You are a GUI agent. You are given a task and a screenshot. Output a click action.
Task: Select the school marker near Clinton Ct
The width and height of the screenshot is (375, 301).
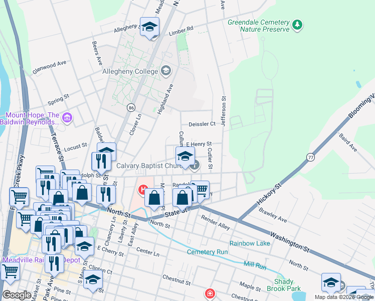[x=93, y=281]
